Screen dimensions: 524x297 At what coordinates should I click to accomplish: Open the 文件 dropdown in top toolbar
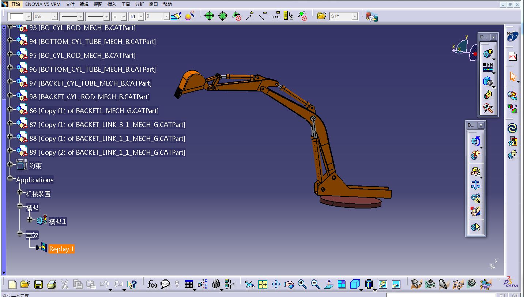[354, 16]
